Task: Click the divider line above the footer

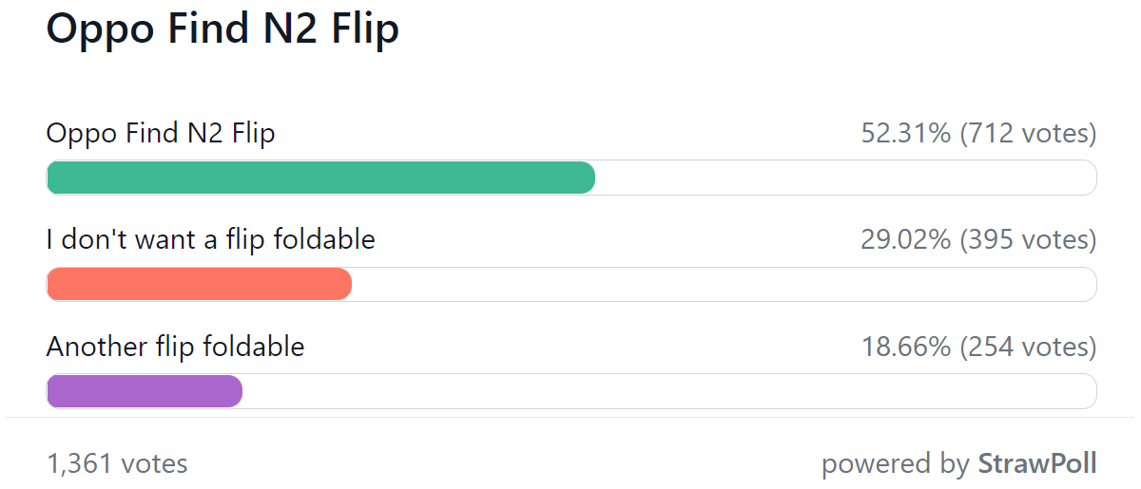Action: [x=570, y=417]
